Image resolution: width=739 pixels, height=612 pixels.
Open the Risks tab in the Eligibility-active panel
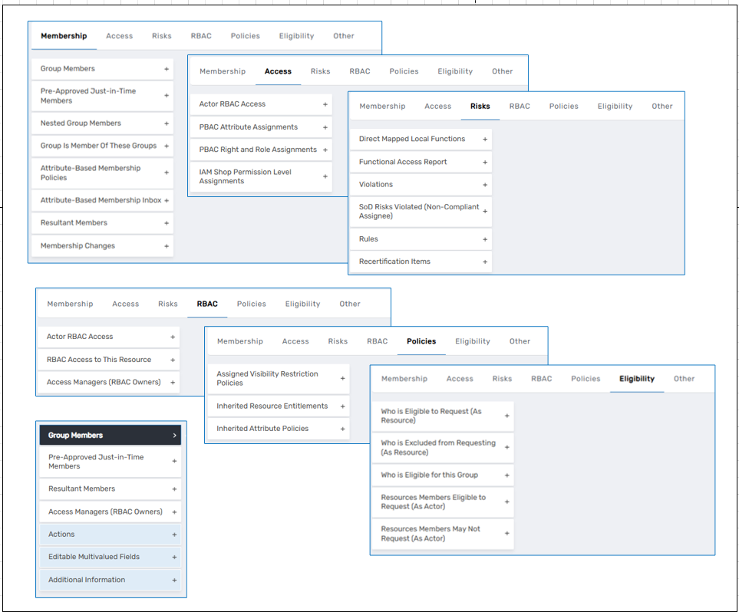tap(502, 379)
